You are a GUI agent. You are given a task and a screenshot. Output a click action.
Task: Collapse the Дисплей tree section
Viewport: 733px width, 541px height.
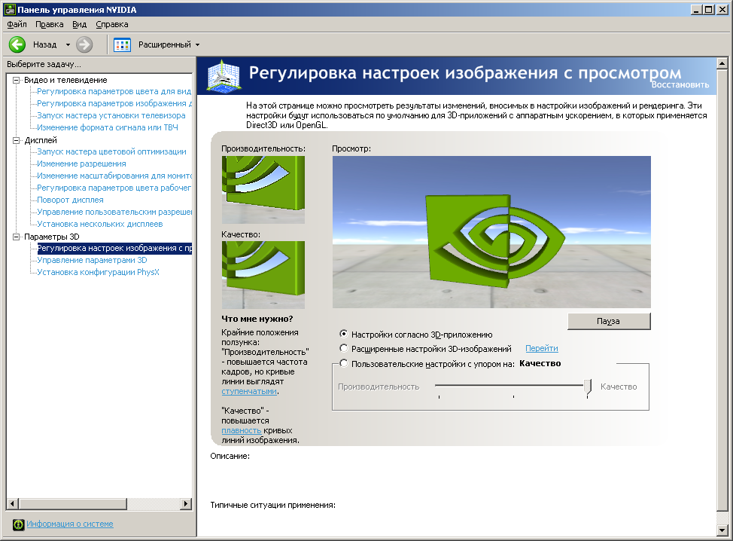click(x=17, y=140)
